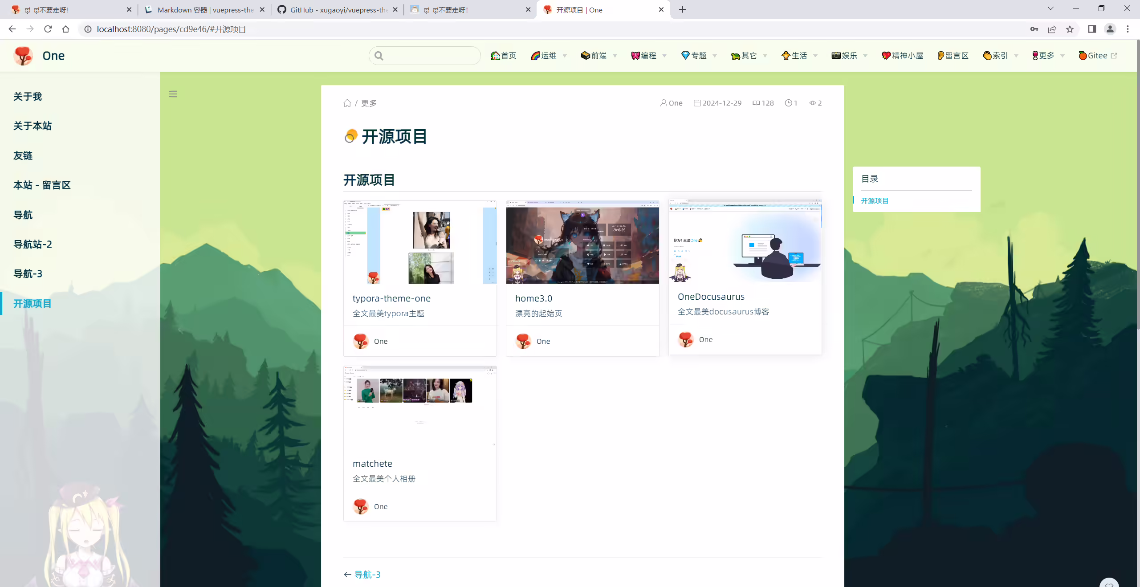This screenshot has width=1140, height=587.
Task: Click the site search input field
Action: click(x=425, y=56)
